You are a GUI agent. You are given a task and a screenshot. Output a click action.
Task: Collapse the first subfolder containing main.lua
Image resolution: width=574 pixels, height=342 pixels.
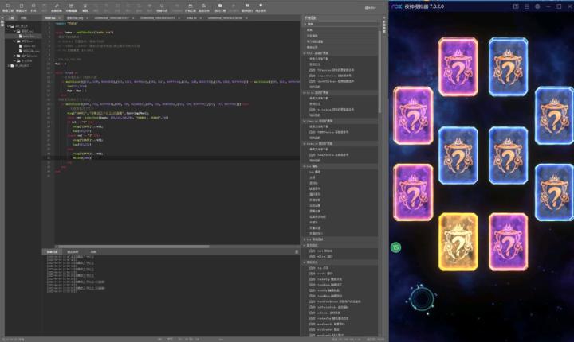(x=16, y=31)
